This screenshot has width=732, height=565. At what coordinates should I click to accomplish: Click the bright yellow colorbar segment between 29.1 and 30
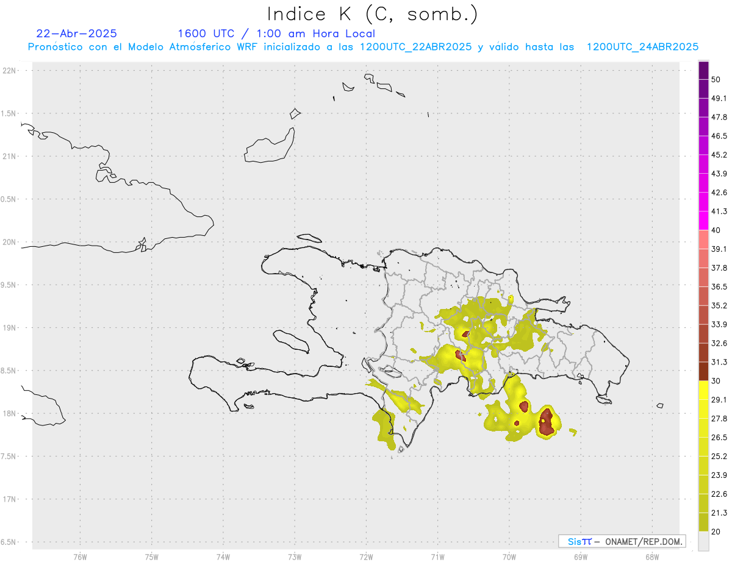click(x=703, y=390)
